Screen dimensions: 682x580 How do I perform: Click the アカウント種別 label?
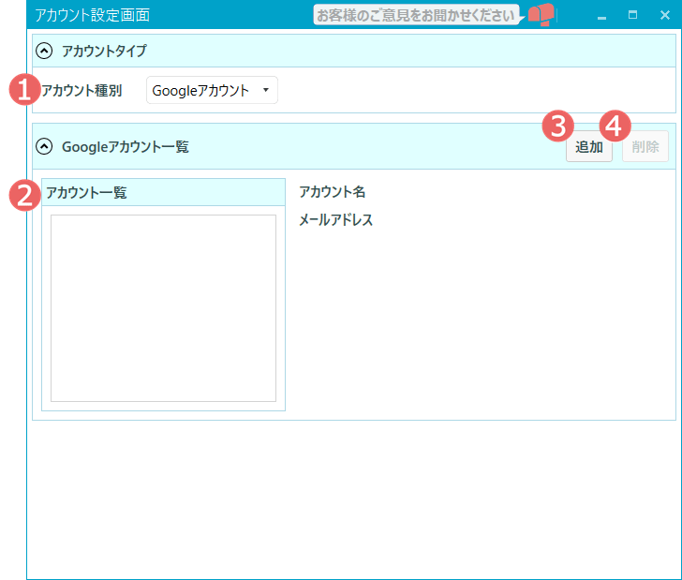pyautogui.click(x=82, y=91)
